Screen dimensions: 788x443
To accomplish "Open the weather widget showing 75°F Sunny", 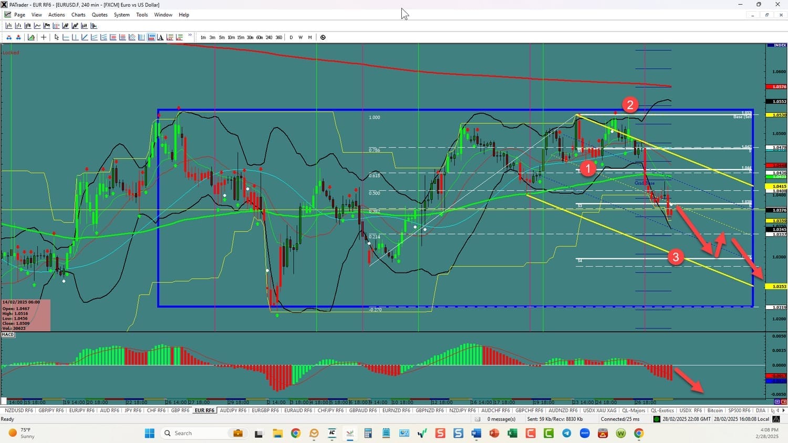I will tap(22, 433).
